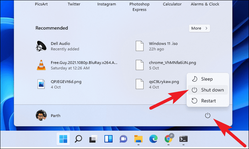
Task: Open the Parth account name
Action: coord(56,116)
